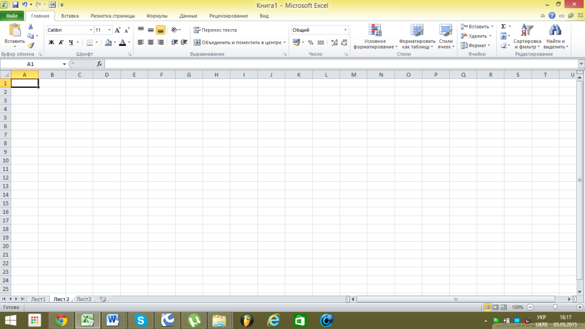The image size is (585, 329).
Task: Click the percent style icon
Action: tap(310, 43)
